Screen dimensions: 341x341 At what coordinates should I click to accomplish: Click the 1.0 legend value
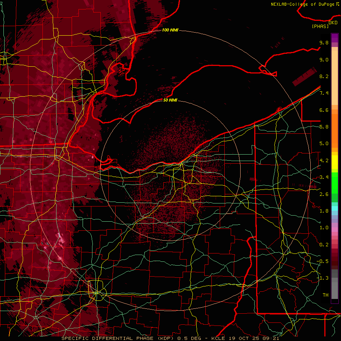[x=324, y=228]
